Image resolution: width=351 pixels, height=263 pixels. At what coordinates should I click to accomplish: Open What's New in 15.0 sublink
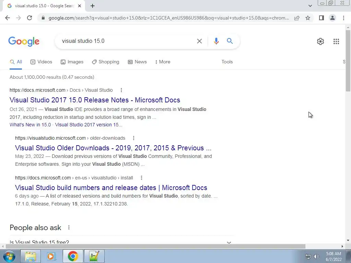coord(30,125)
